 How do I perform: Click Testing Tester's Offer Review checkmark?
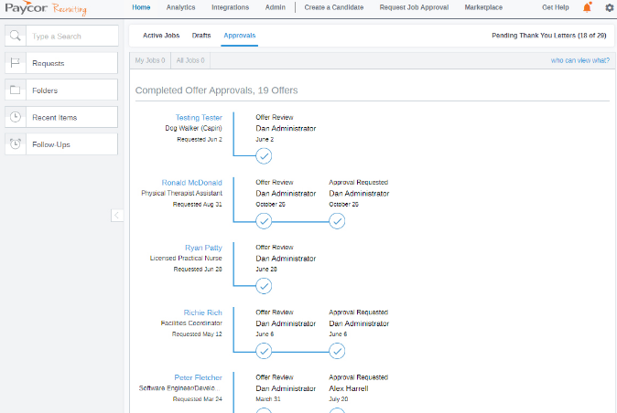(264, 156)
